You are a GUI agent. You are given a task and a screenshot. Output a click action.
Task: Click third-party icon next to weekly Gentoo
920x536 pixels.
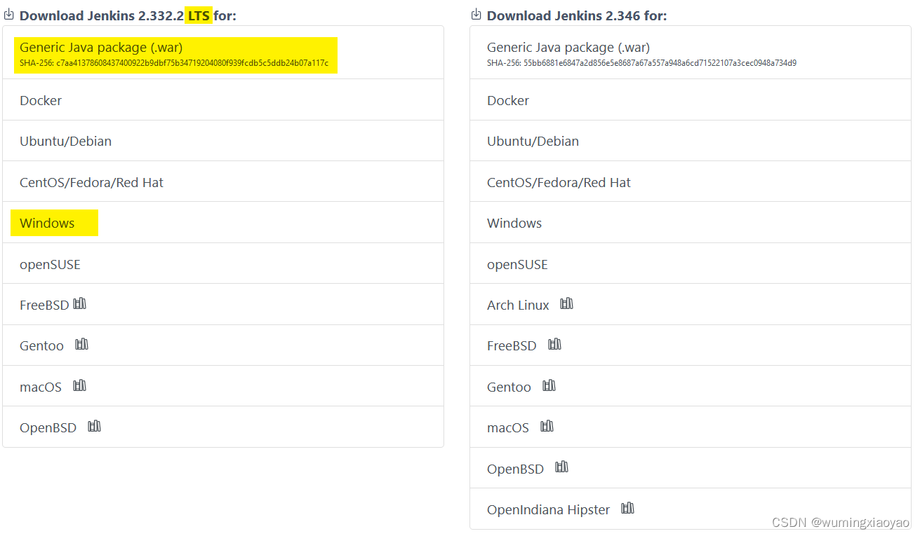pyautogui.click(x=549, y=385)
